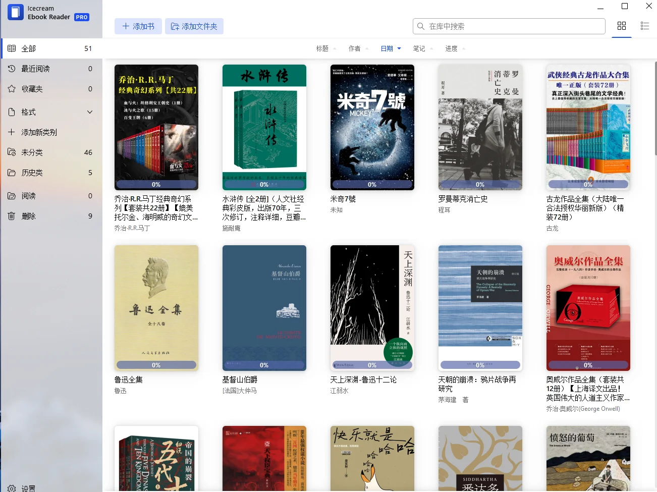The width and height of the screenshot is (657, 492).
Task: Sort by 笔记 column
Action: (423, 48)
